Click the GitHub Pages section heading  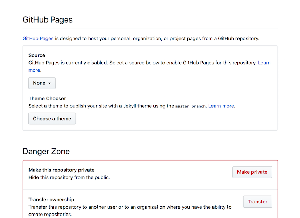(48, 19)
